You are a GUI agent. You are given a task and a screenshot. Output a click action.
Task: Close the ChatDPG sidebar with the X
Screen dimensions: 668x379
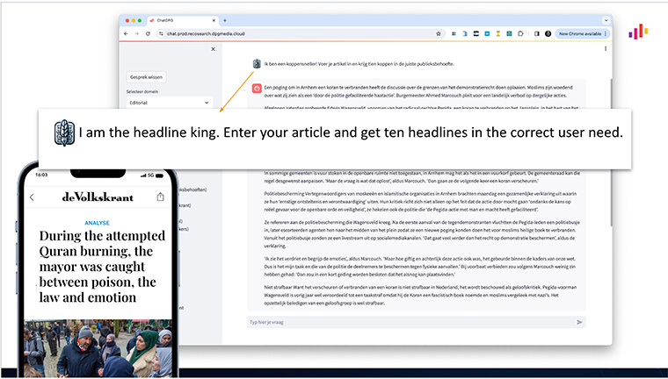[x=213, y=49]
